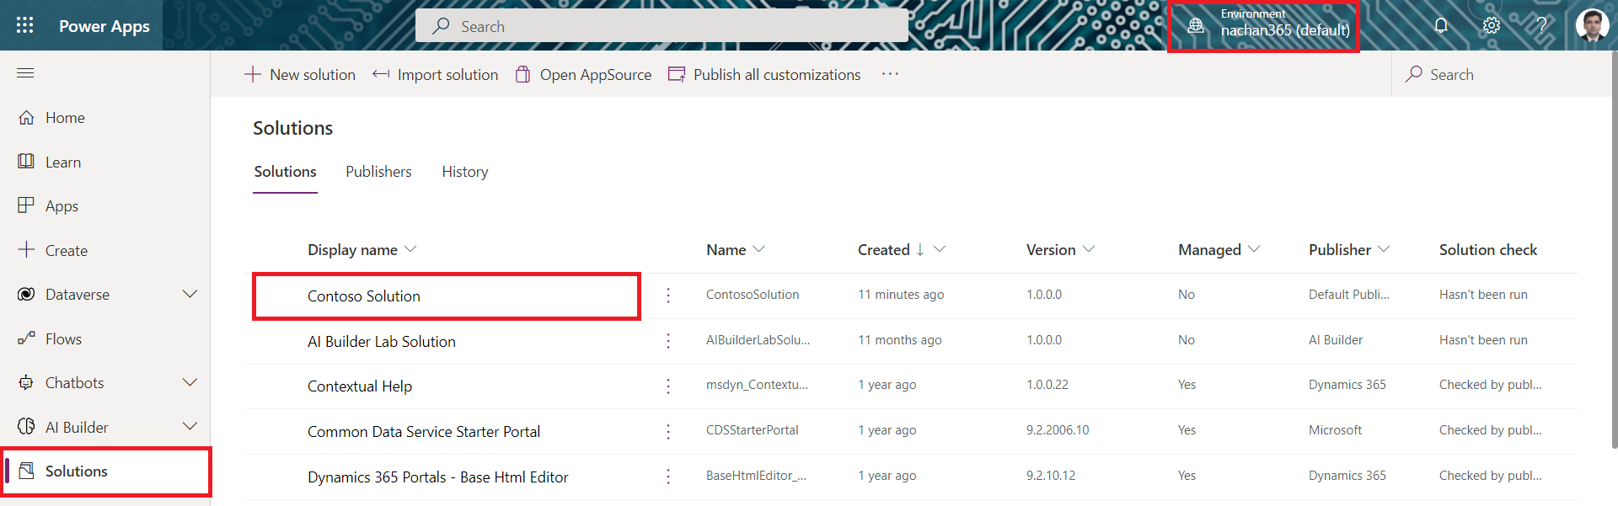Open more commands ellipsis in toolbar
The height and width of the screenshot is (506, 1618).
pos(890,74)
